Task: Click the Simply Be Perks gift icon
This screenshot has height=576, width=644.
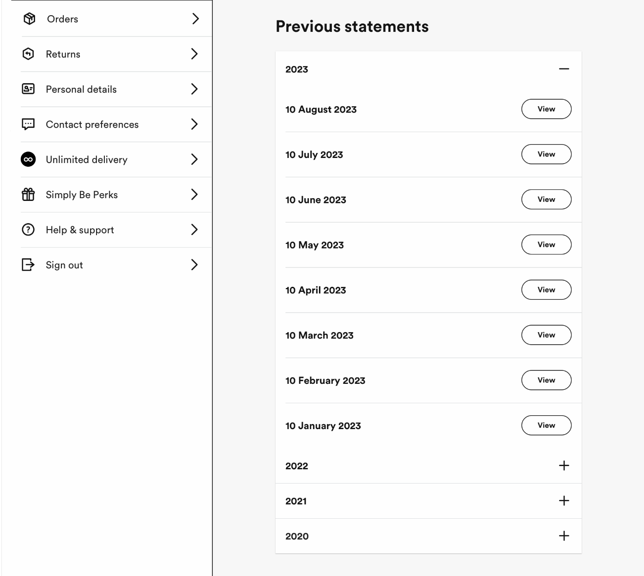Action: tap(28, 194)
